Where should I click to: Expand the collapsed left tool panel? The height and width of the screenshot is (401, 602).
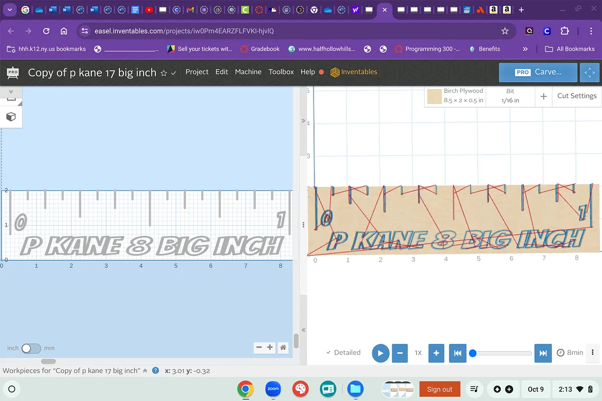11,92
